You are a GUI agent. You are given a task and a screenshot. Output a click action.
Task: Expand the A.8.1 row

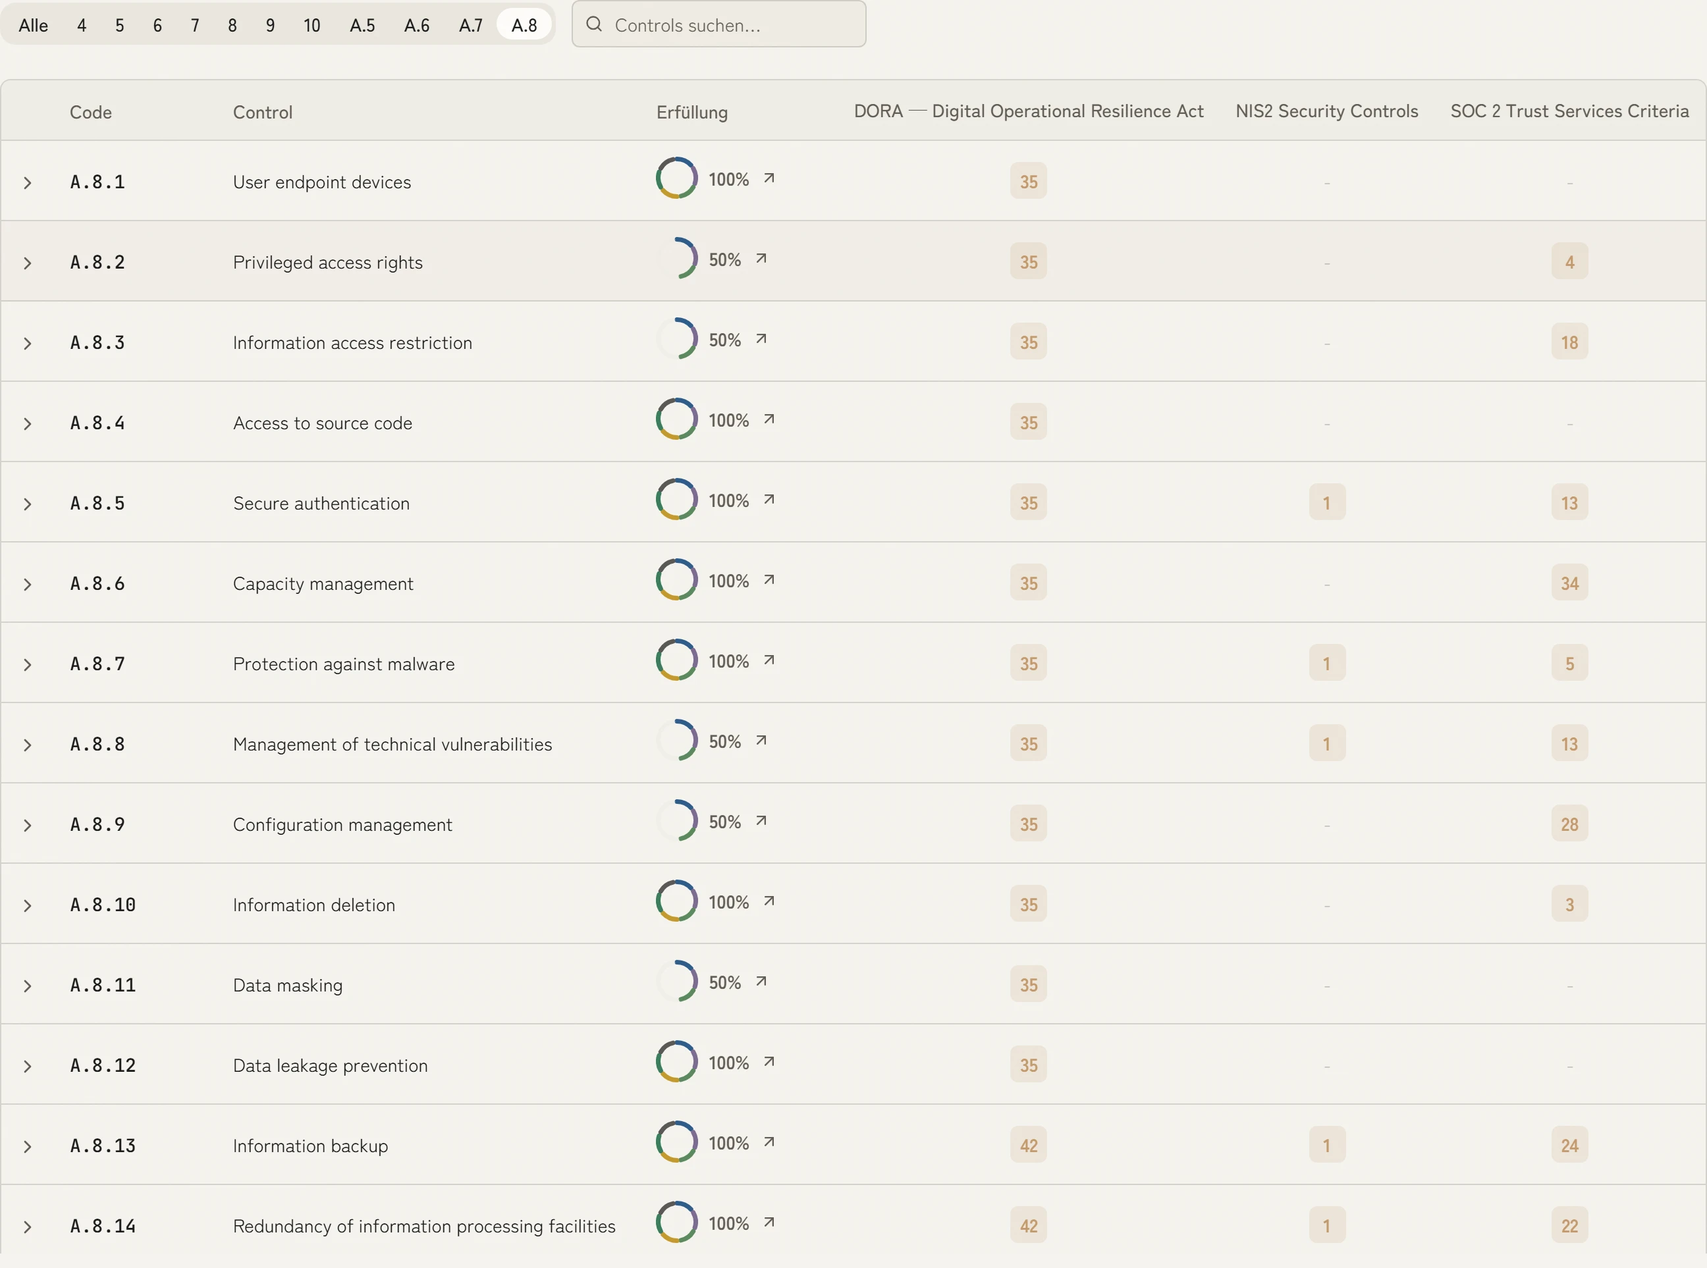[x=28, y=182]
